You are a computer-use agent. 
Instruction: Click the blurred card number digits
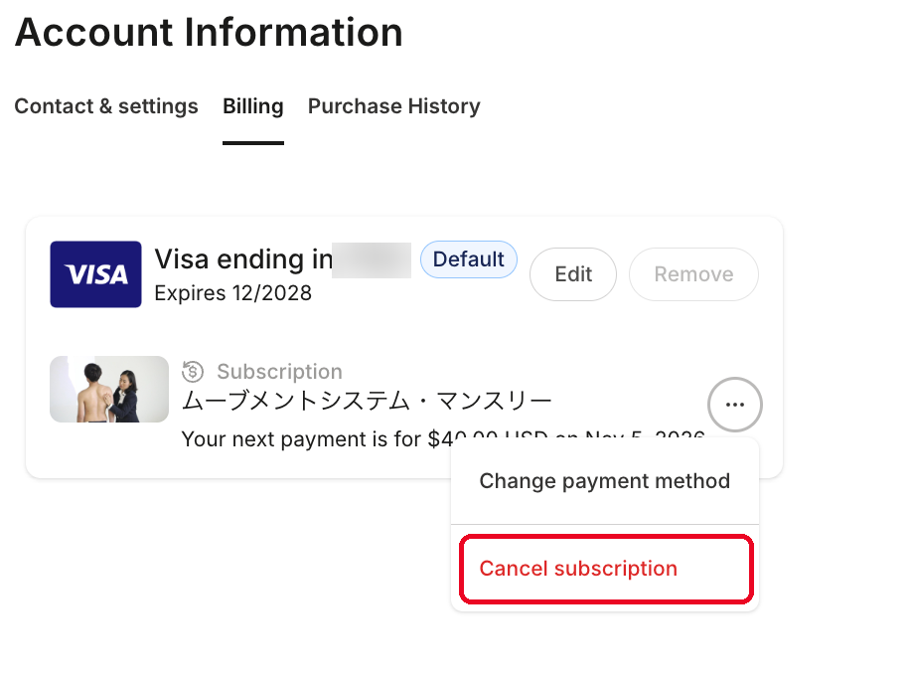372,260
